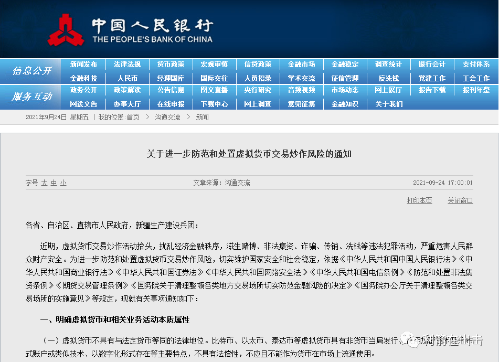This screenshot has height=362, width=499.
Task: Select 金融市场 in the navigation bar
Action: pyautogui.click(x=301, y=64)
